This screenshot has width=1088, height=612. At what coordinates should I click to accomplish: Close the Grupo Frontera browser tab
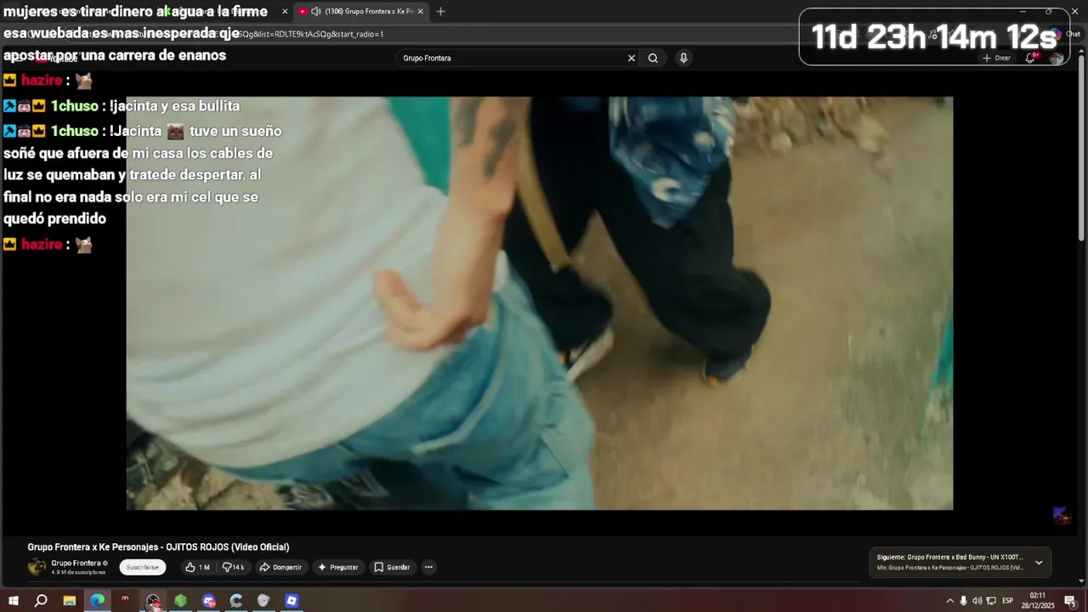tap(420, 11)
